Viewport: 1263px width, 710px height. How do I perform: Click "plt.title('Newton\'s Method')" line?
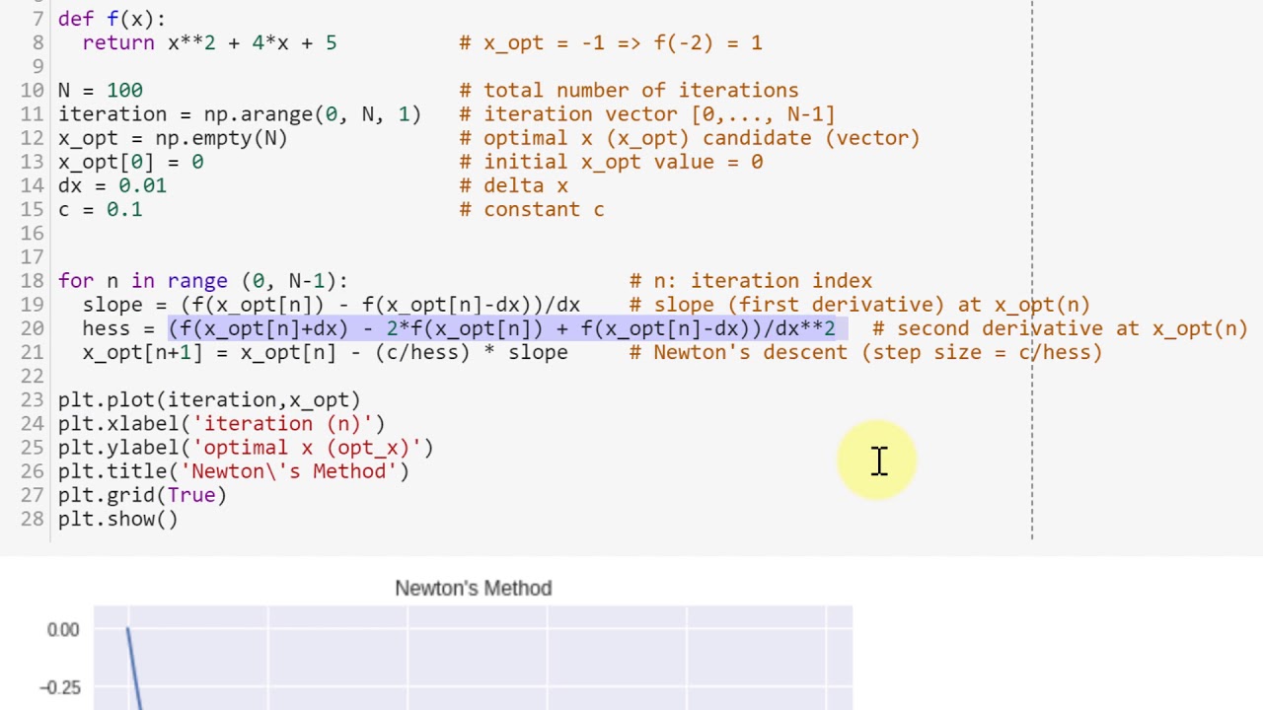pyautogui.click(x=234, y=470)
